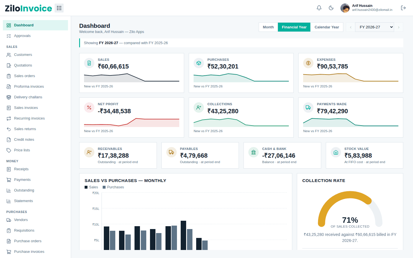Image resolution: width=413 pixels, height=258 pixels.
Task: Go to Customers page
Action: (35, 55)
